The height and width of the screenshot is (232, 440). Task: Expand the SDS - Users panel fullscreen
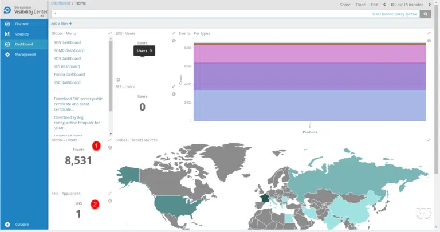[x=174, y=33]
